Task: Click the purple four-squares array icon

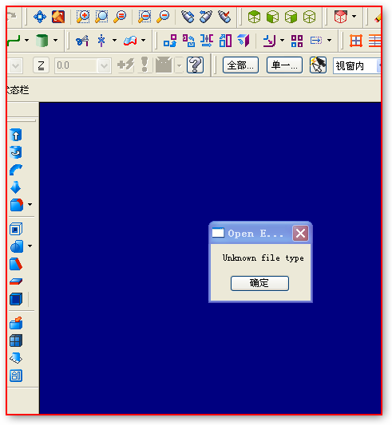Action: pos(297,41)
